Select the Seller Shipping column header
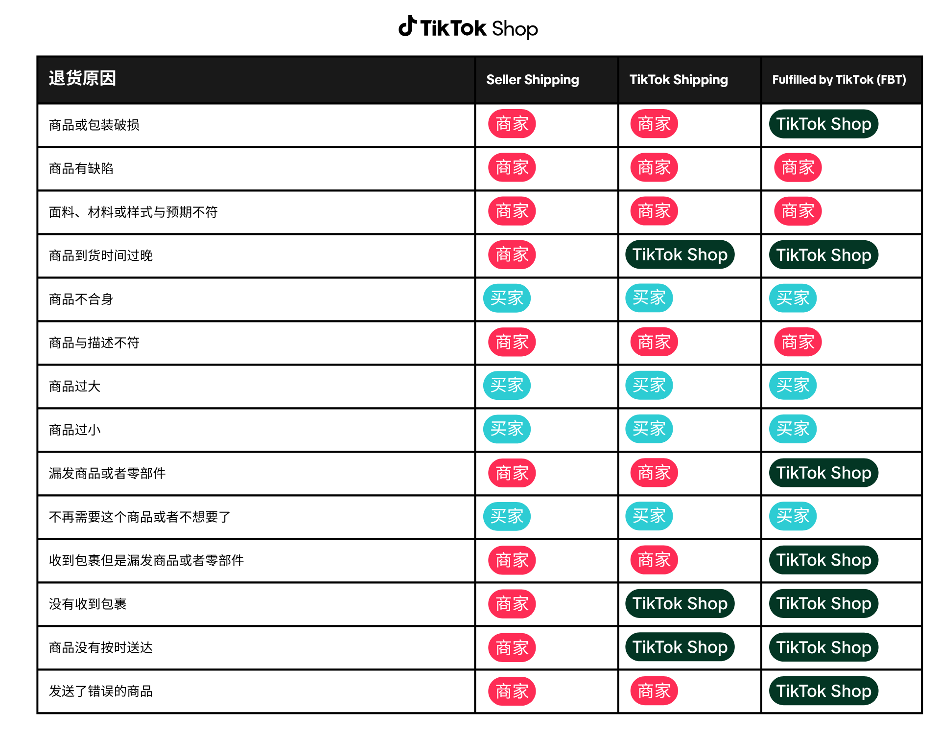940x734 pixels. pyautogui.click(x=532, y=80)
